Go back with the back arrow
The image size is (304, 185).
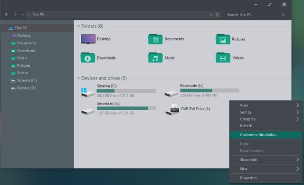(6, 14)
